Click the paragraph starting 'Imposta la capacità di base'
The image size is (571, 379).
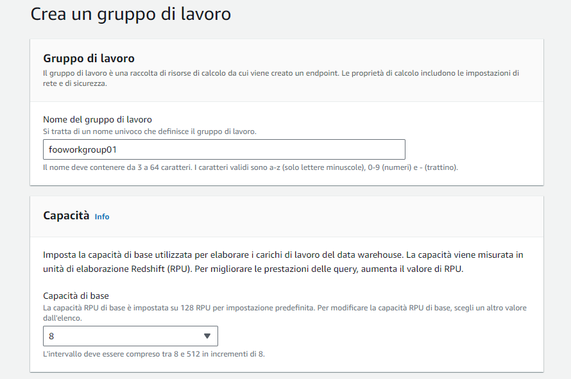pos(283,262)
